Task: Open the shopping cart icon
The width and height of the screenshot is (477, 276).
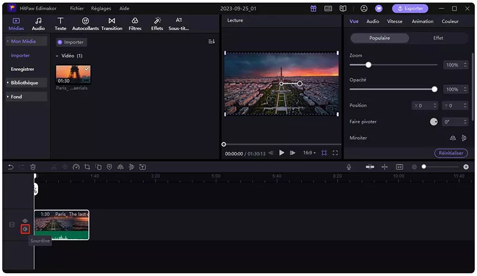Action: (379, 8)
